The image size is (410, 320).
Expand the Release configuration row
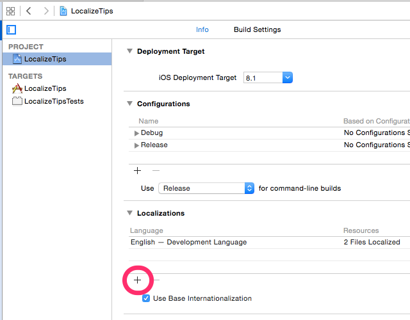click(136, 145)
